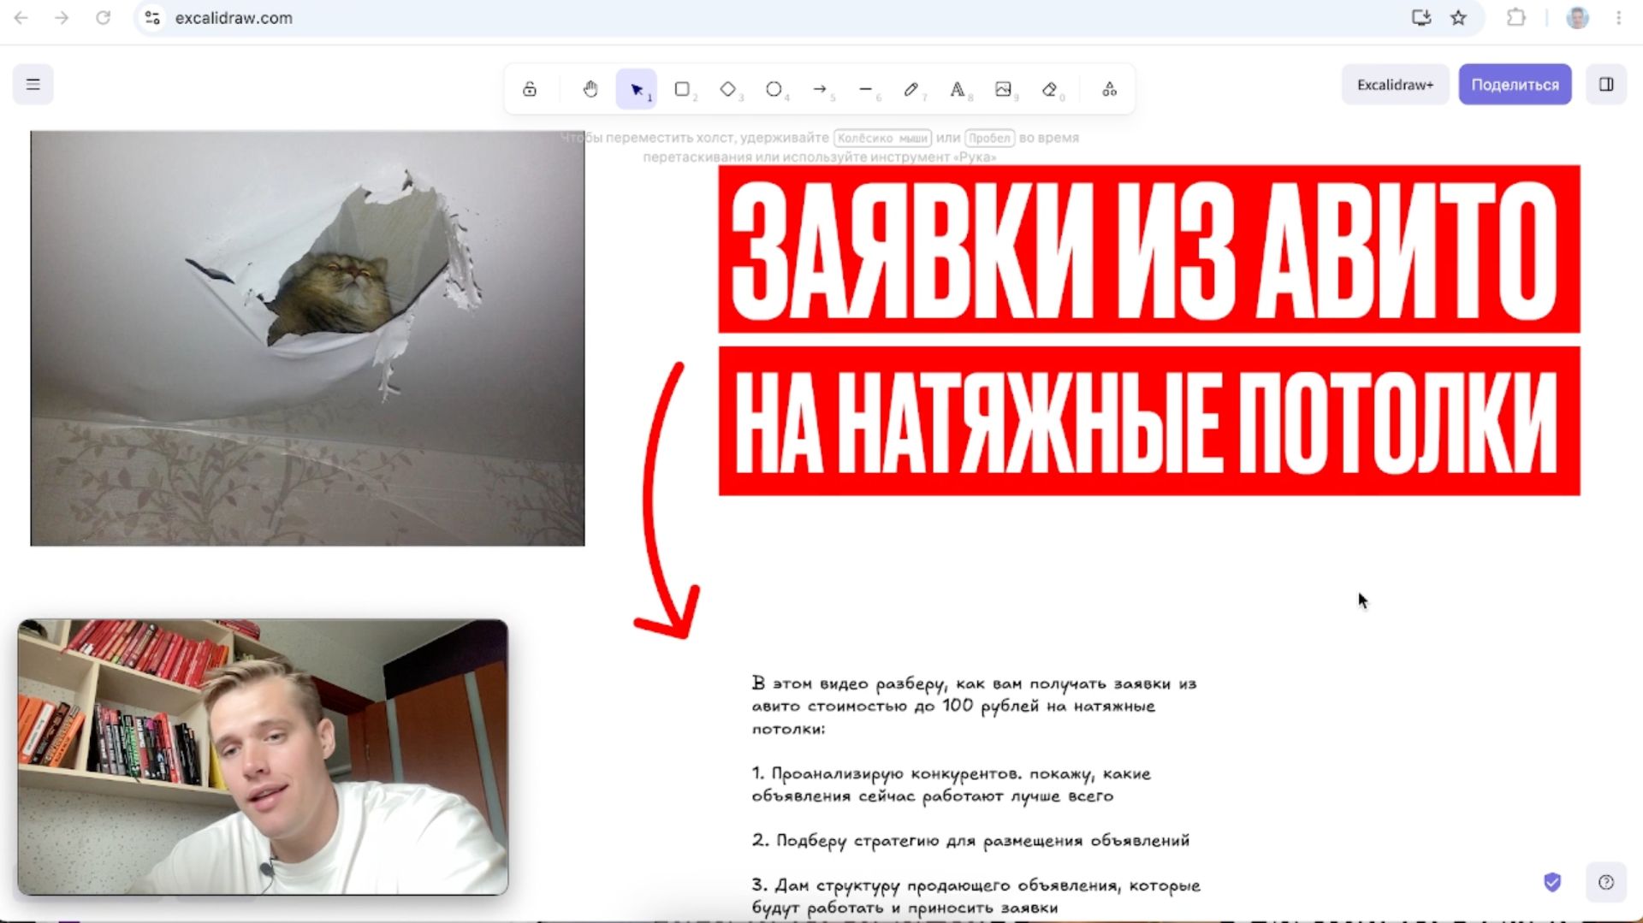The width and height of the screenshot is (1643, 923).
Task: Select the Eraser tool
Action: pos(1050,89)
